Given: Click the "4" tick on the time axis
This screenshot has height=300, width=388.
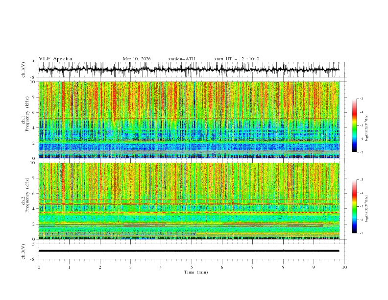Looking at the screenshot, I should point(161,267).
